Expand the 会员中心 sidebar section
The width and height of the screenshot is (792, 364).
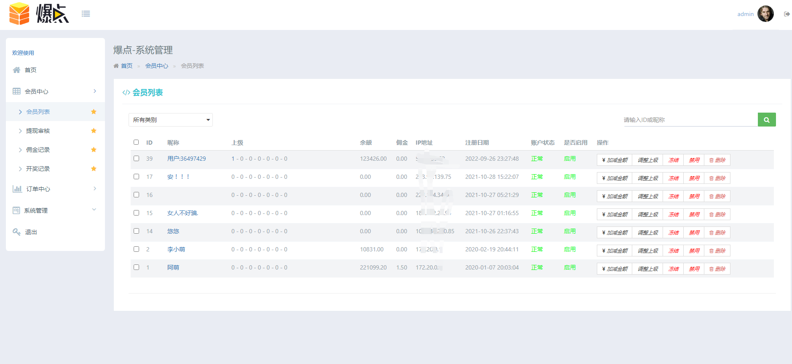[55, 92]
